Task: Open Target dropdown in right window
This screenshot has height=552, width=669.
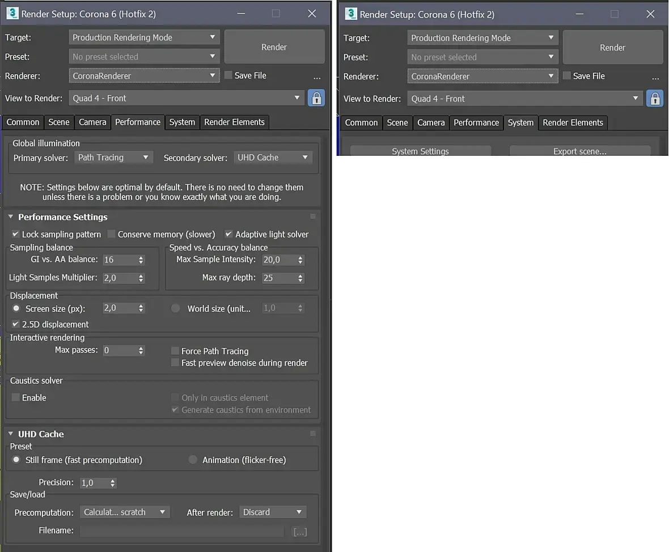Action: tap(482, 38)
